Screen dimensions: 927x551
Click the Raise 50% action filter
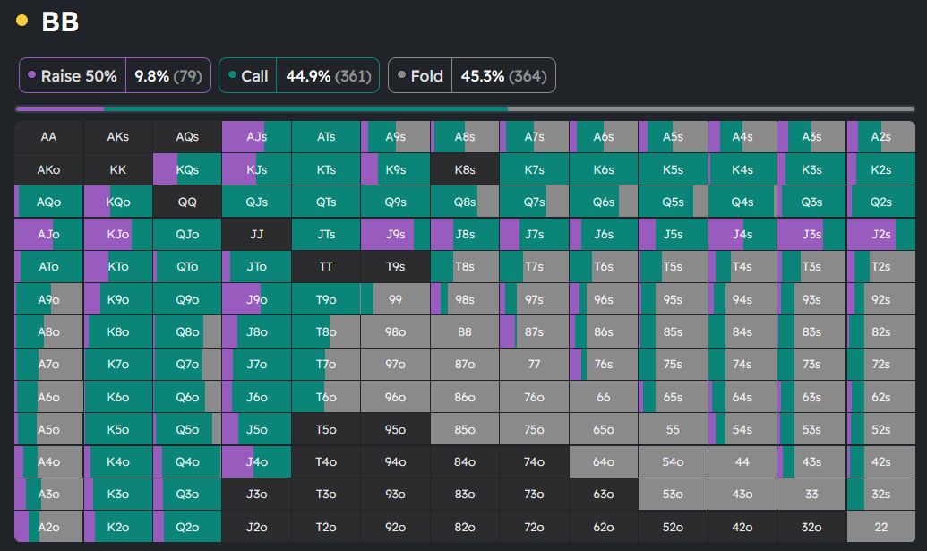click(73, 76)
